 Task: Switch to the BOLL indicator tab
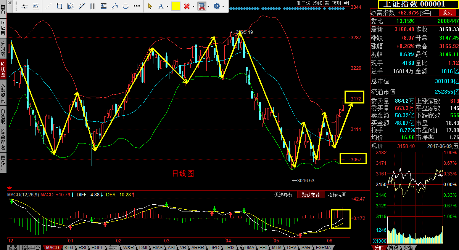coord(97,247)
